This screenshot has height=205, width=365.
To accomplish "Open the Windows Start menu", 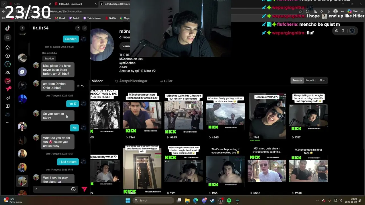I will [128, 200].
